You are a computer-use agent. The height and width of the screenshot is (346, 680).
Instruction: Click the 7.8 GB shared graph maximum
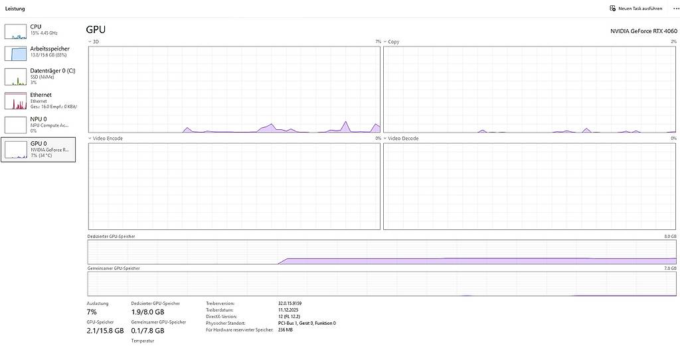point(670,268)
